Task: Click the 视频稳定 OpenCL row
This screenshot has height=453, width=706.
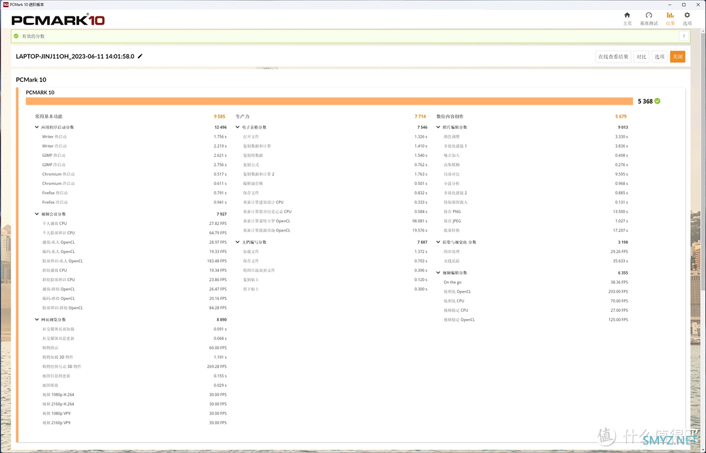Action: [536, 320]
